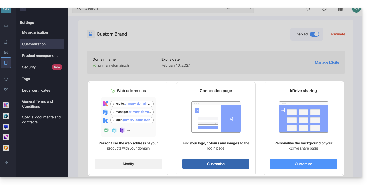
Task: Click the headset support icon
Action: point(6,79)
